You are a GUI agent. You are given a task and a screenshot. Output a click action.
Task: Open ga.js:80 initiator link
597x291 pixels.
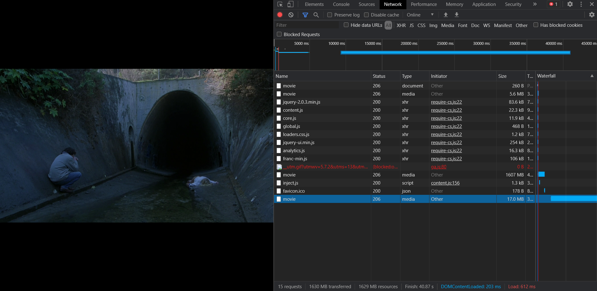pyautogui.click(x=438, y=167)
